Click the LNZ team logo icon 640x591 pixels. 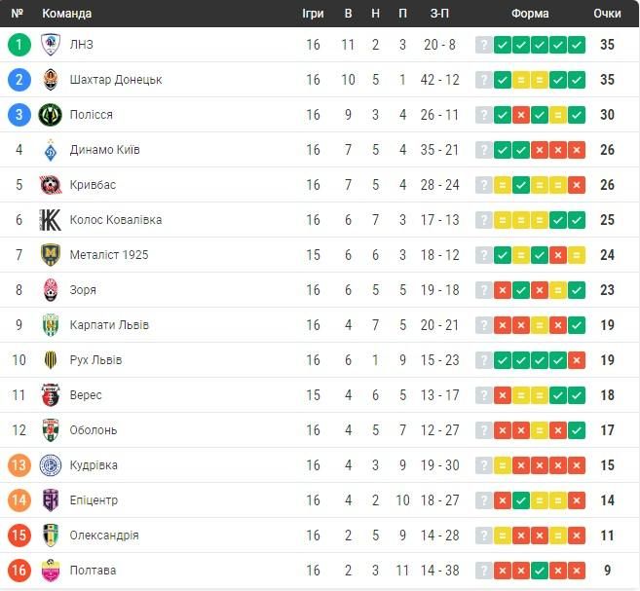pyautogui.click(x=50, y=45)
